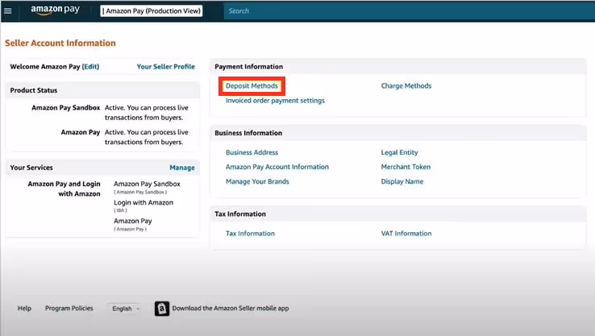Click the Amazon Seller app icon
The image size is (595, 336).
pos(162,309)
